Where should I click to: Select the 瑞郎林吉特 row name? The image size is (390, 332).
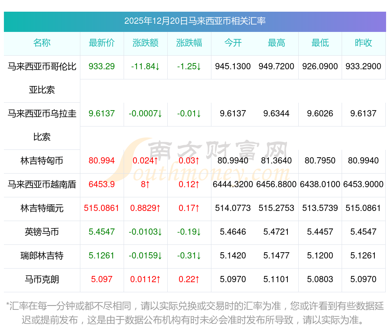(x=42, y=256)
